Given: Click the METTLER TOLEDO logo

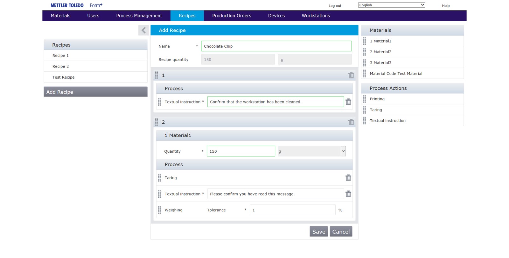Looking at the screenshot, I should tap(67, 5).
